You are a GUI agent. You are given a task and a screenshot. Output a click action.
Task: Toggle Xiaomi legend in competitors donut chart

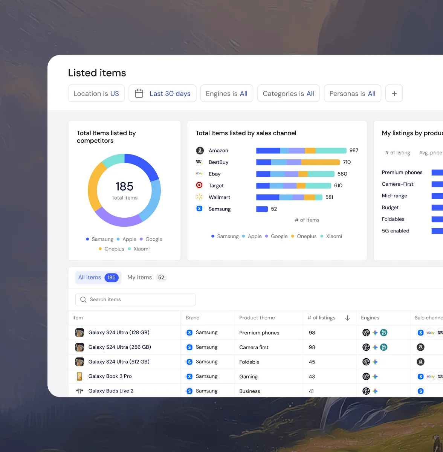click(139, 249)
